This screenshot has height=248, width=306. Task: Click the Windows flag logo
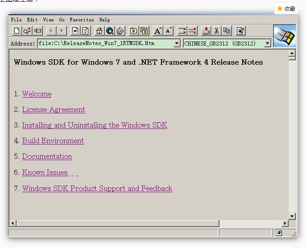tap(285, 36)
